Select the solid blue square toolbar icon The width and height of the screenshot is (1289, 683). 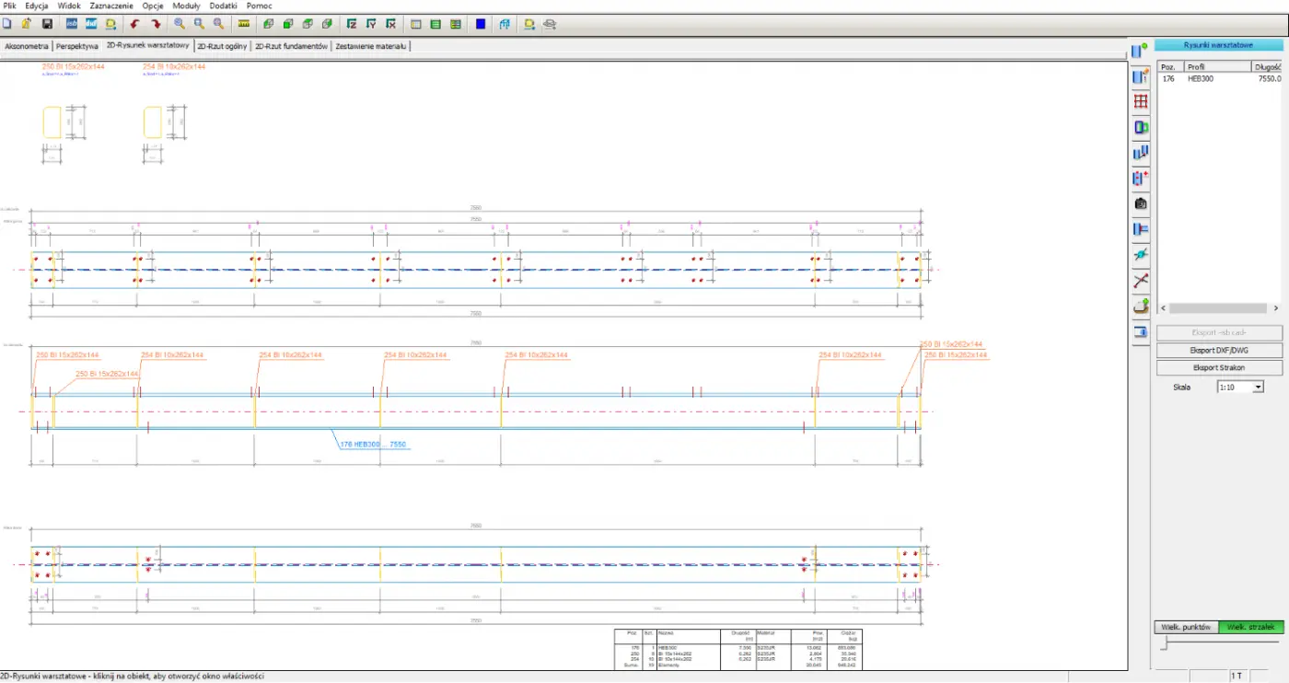coord(481,24)
